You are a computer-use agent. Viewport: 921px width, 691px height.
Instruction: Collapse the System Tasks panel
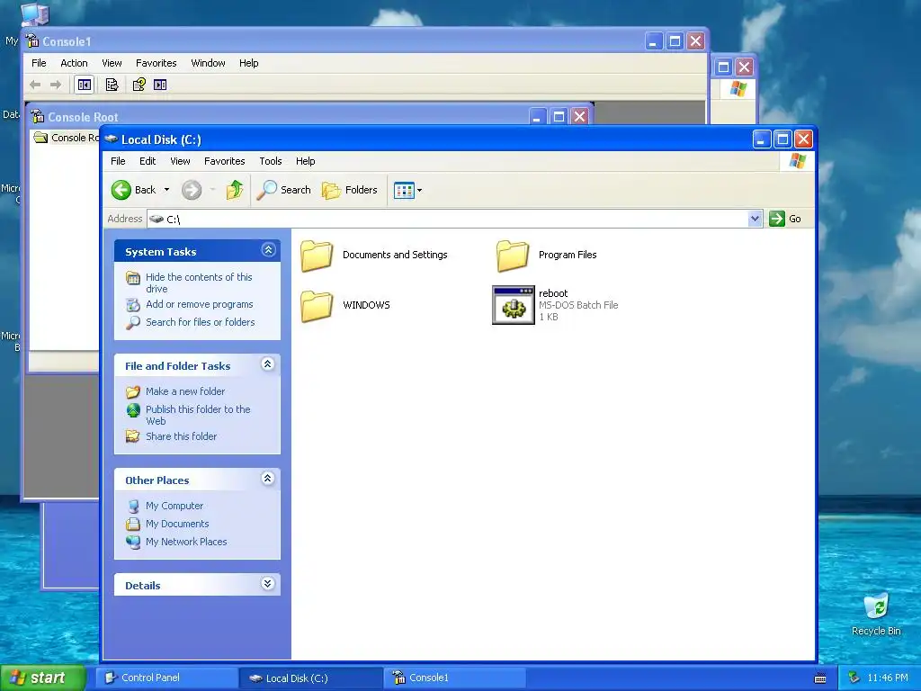click(x=268, y=250)
